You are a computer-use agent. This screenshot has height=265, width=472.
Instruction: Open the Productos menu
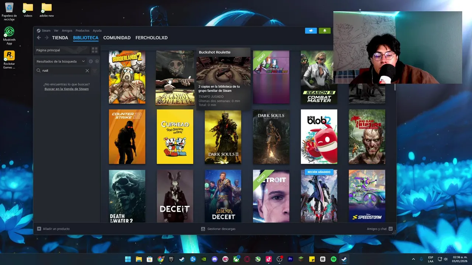(x=83, y=31)
